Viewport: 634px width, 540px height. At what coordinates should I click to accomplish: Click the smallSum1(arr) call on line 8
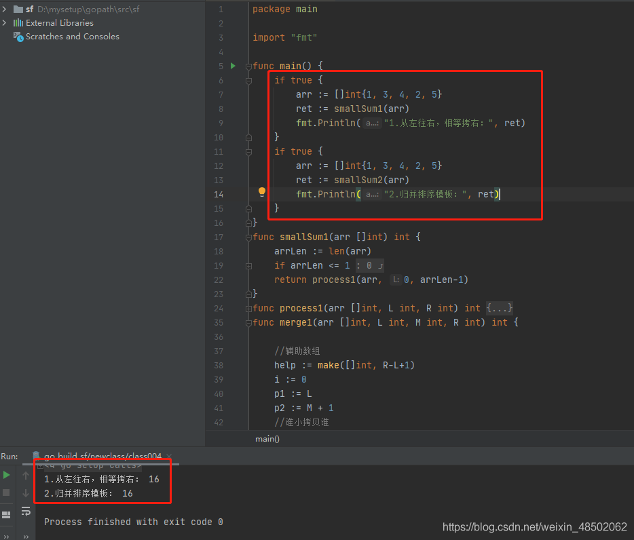pos(371,109)
